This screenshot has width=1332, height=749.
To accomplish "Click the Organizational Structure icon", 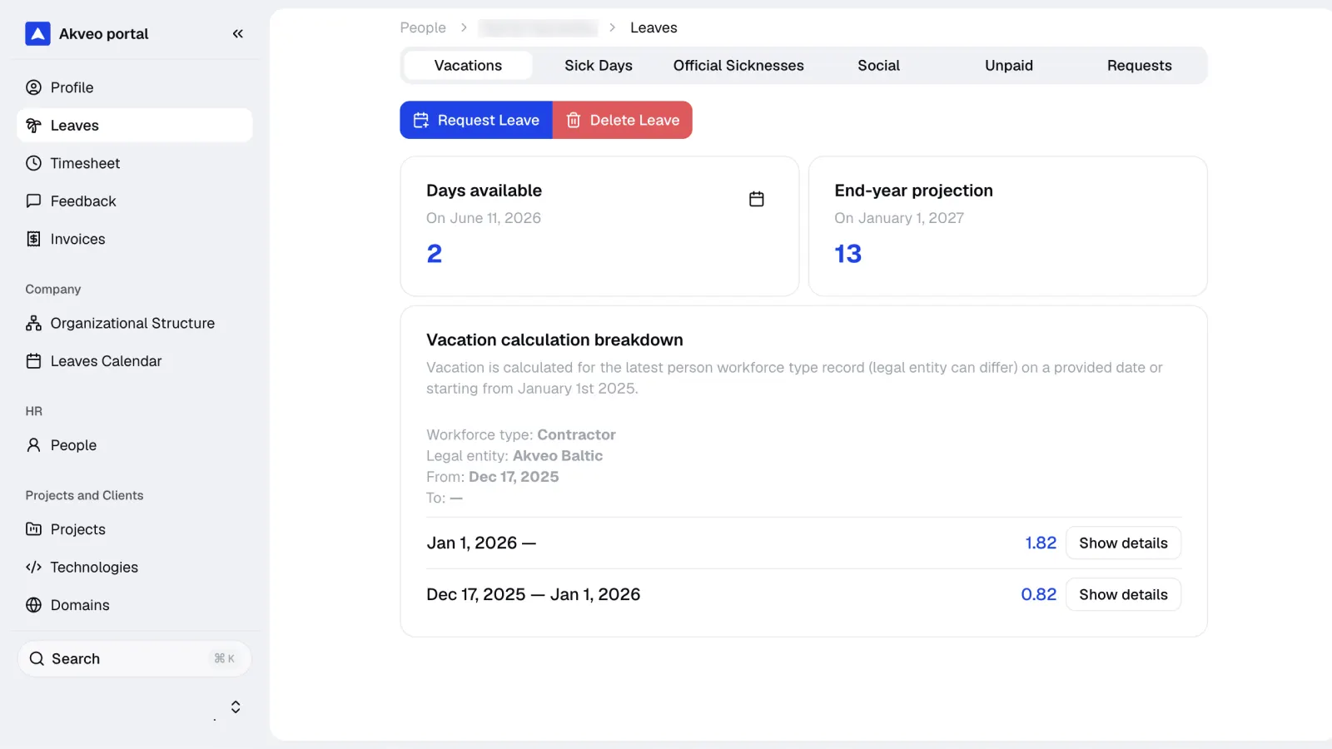I will [33, 323].
